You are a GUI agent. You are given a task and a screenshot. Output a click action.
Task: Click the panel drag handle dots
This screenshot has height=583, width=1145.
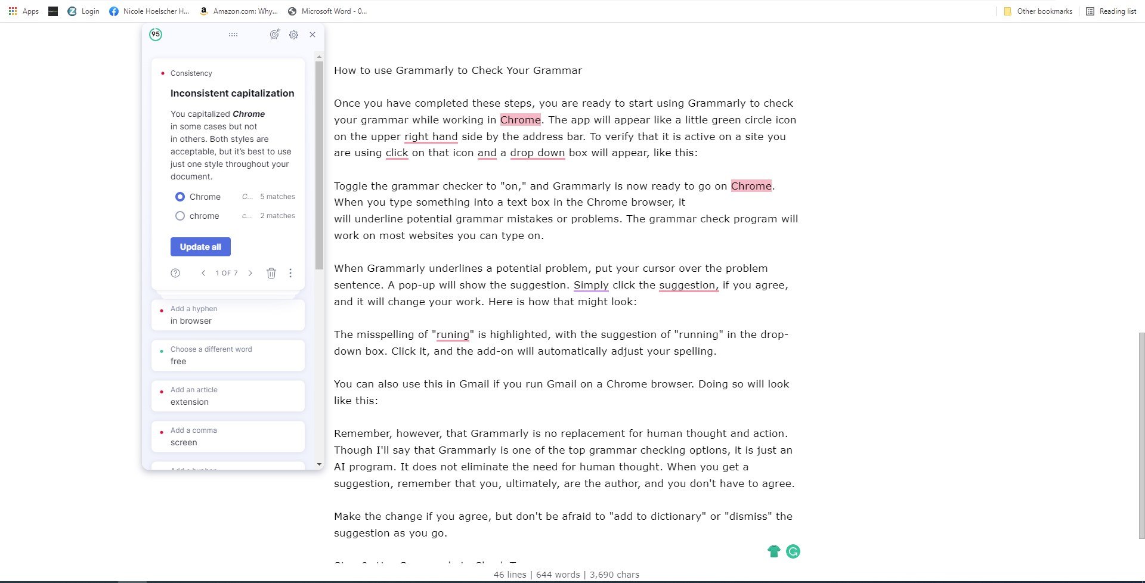[233, 35]
